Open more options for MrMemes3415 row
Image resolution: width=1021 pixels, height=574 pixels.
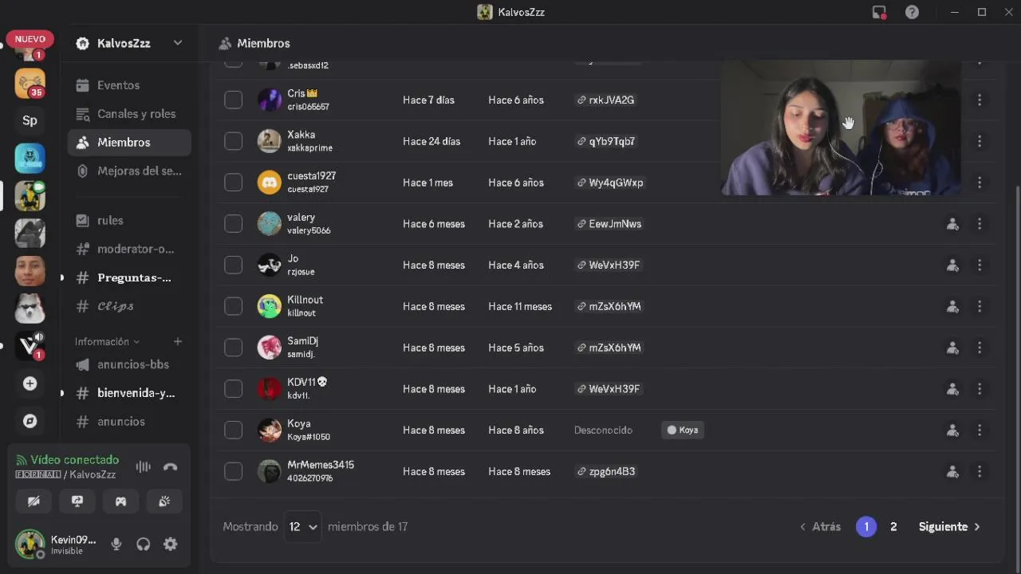pos(980,472)
